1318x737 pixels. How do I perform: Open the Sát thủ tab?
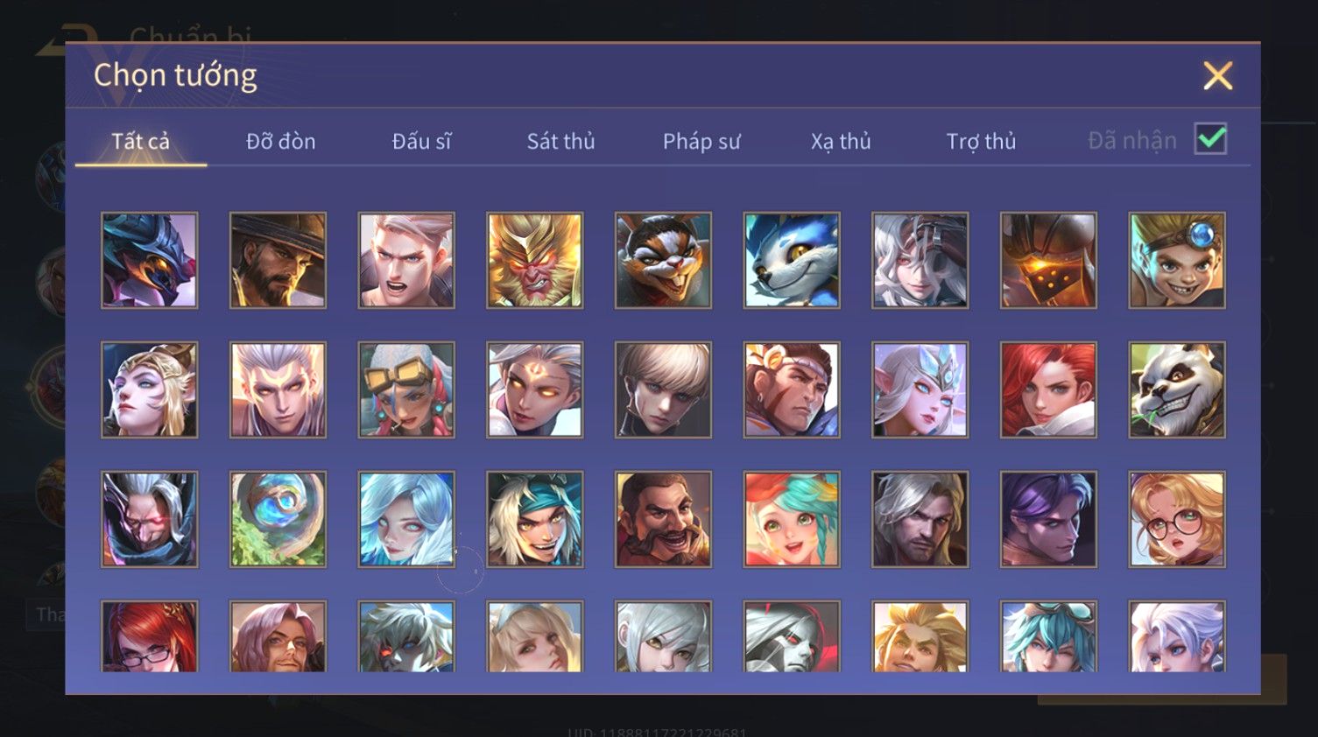click(x=560, y=141)
